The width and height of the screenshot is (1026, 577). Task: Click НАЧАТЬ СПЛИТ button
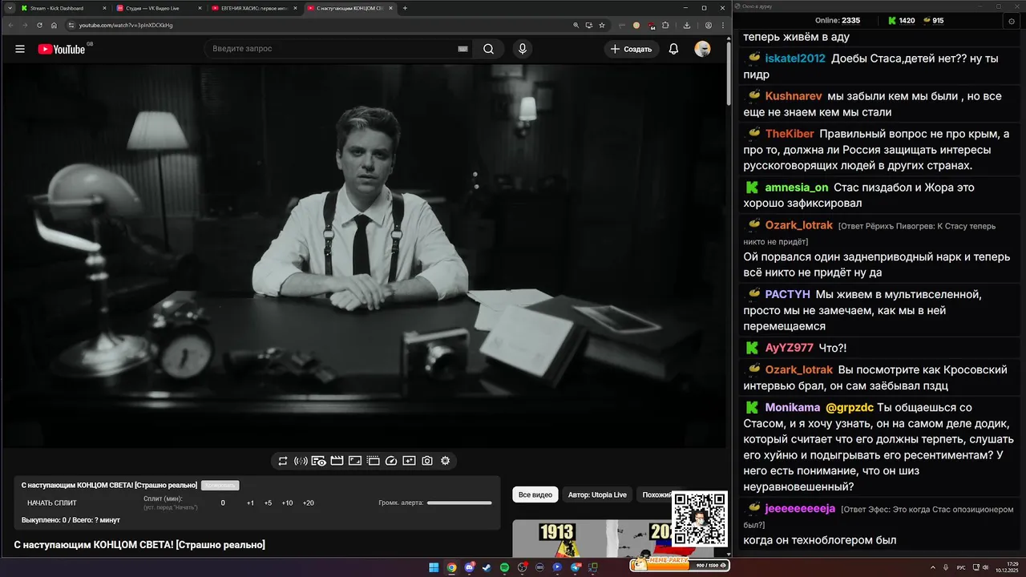tap(52, 503)
